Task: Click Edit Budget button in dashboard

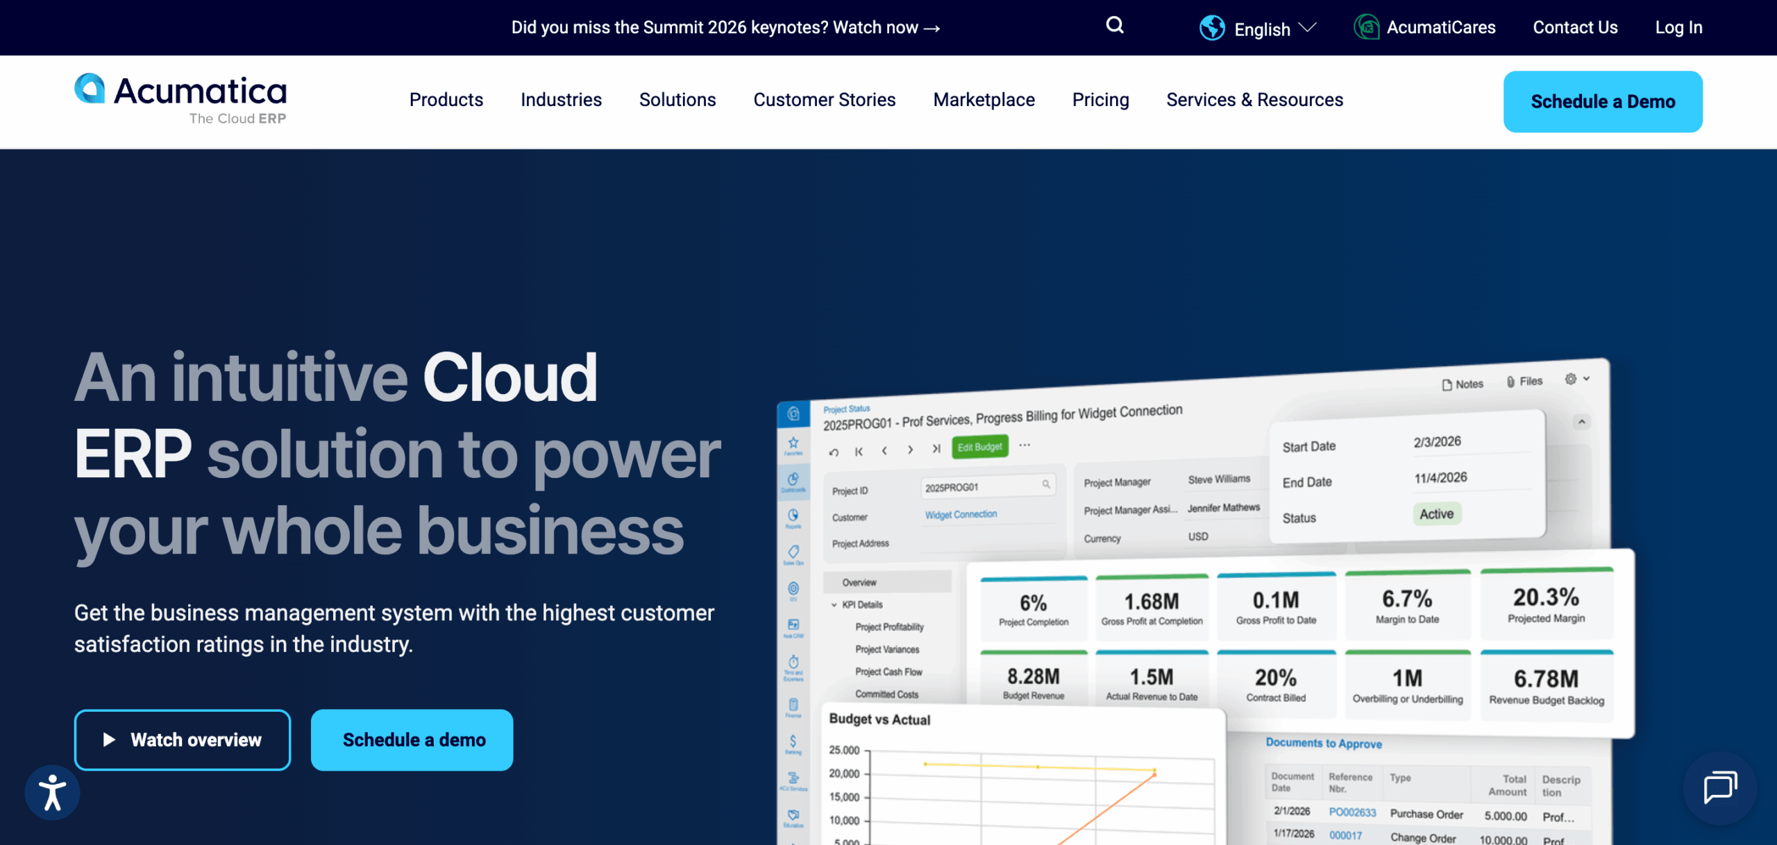Action: [x=979, y=447]
